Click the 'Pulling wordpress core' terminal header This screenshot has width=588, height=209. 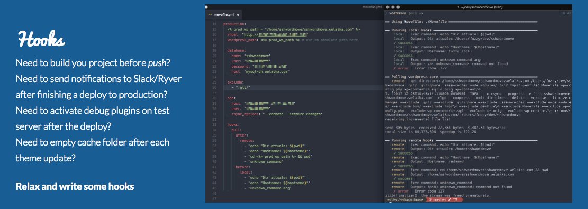[412, 77]
